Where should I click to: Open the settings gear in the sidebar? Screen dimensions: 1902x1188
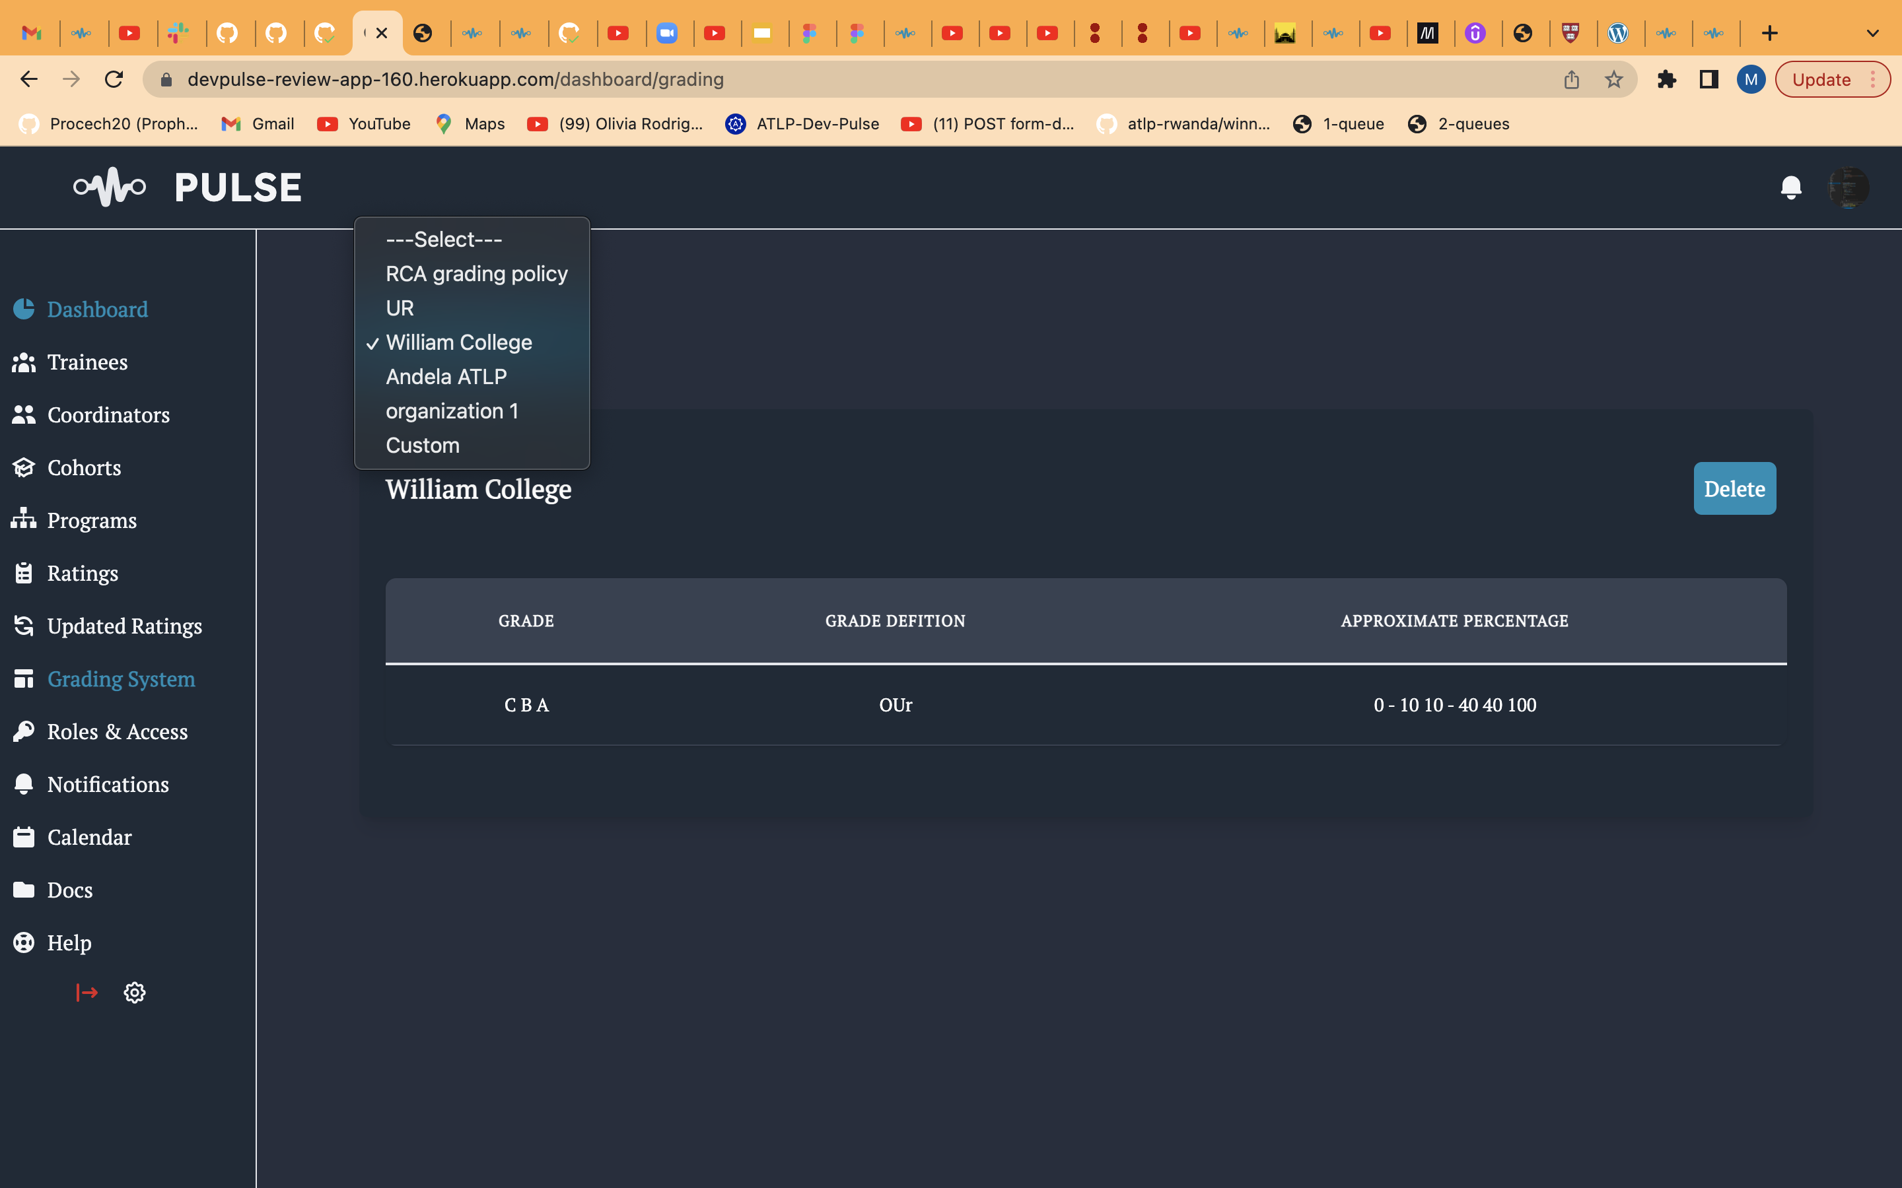135,993
